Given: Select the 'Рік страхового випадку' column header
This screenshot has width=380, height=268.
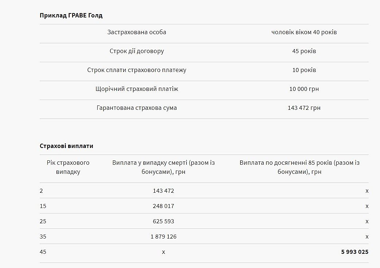Looking at the screenshot, I should click(x=68, y=167).
